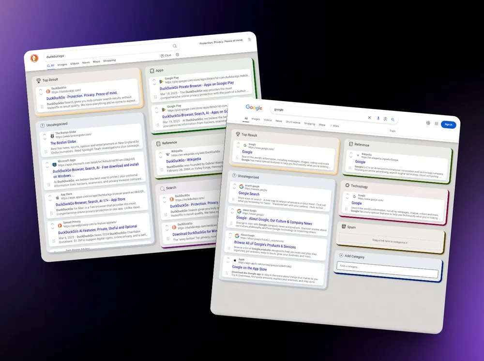Move the Google Wikipedia result up
This screenshot has height=361, width=484.
pyautogui.click(x=351, y=153)
